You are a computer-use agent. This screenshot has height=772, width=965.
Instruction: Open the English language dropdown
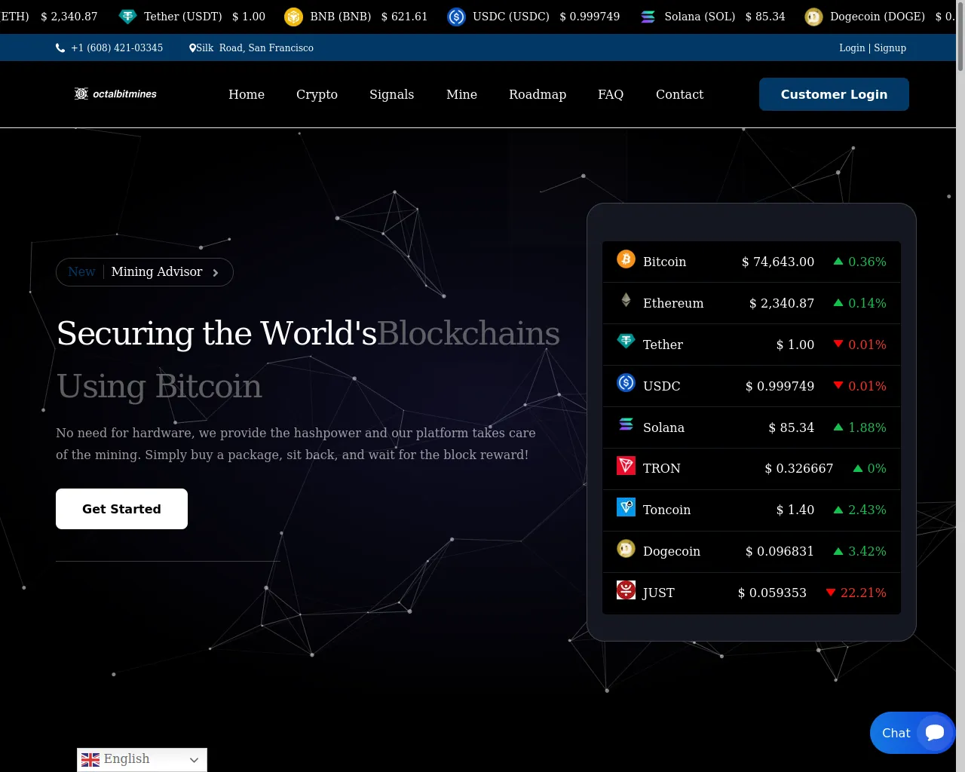point(142,760)
